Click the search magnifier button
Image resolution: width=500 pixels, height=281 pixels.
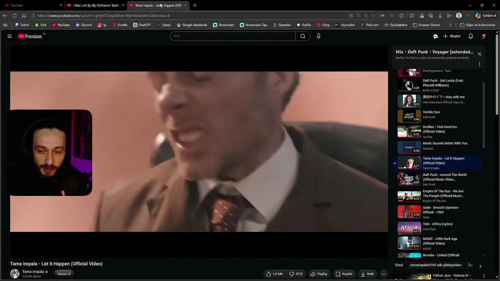coord(303,36)
